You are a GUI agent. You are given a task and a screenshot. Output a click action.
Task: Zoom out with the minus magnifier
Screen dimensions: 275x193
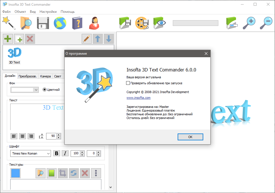[266, 23]
